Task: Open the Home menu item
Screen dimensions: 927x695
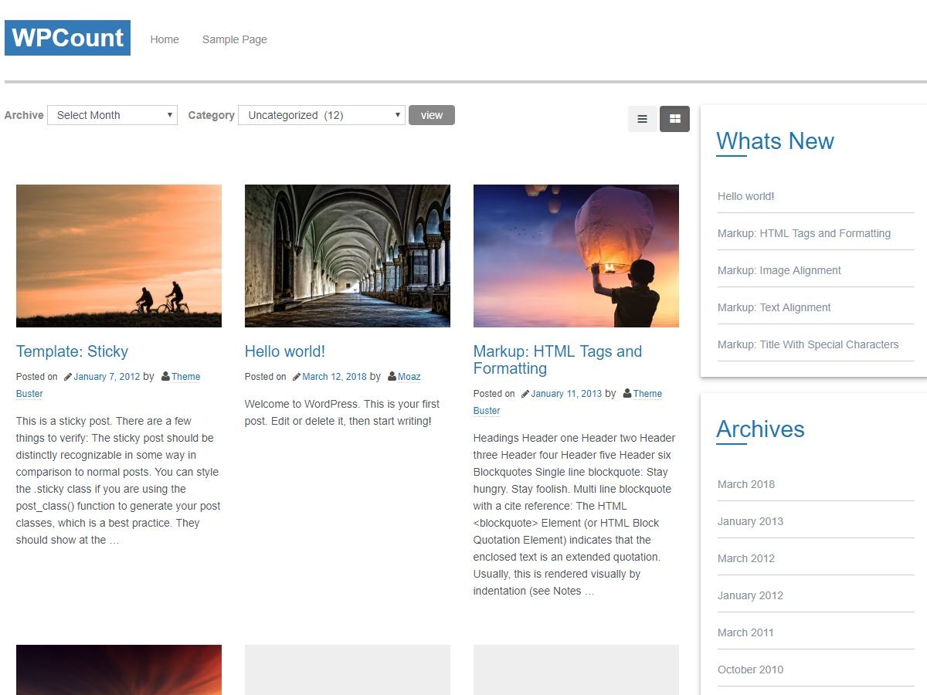Action: [x=164, y=39]
